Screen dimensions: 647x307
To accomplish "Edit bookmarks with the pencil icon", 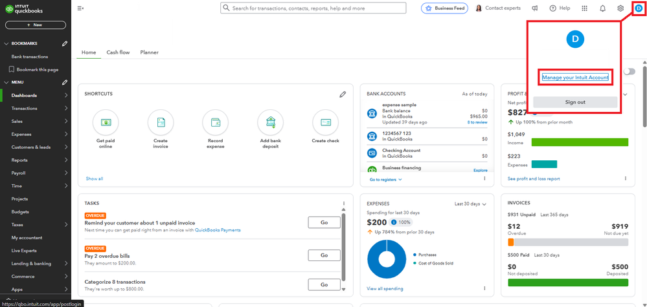I will pyautogui.click(x=64, y=43).
